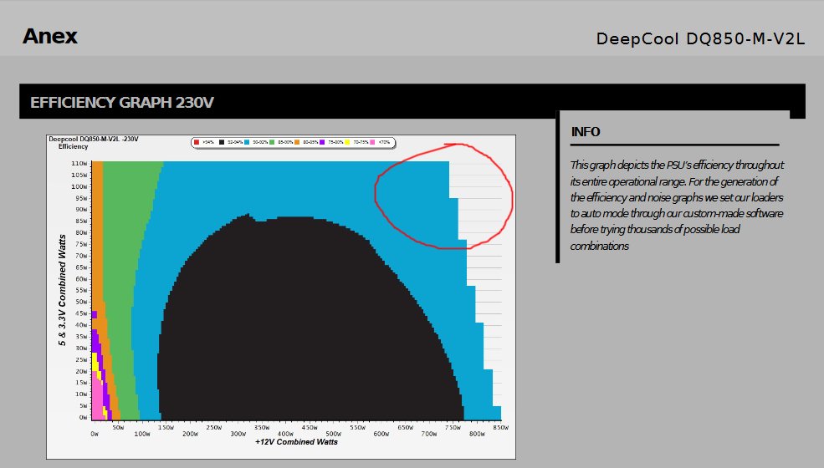Screen dimensions: 824x468
Task: Click the Anex heading
Action: click(x=50, y=36)
